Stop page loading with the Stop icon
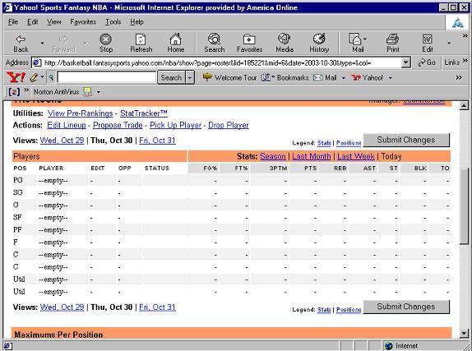This screenshot has height=351, width=472. (105, 39)
